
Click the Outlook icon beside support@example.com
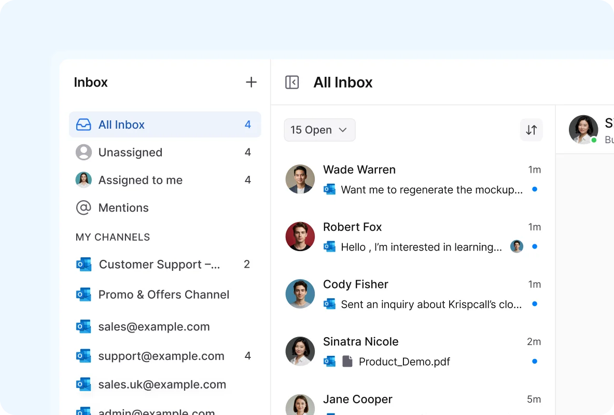[x=83, y=356]
